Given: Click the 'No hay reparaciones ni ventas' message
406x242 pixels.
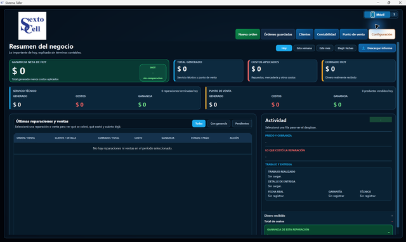Looking at the screenshot, I should pyautogui.click(x=133, y=148).
